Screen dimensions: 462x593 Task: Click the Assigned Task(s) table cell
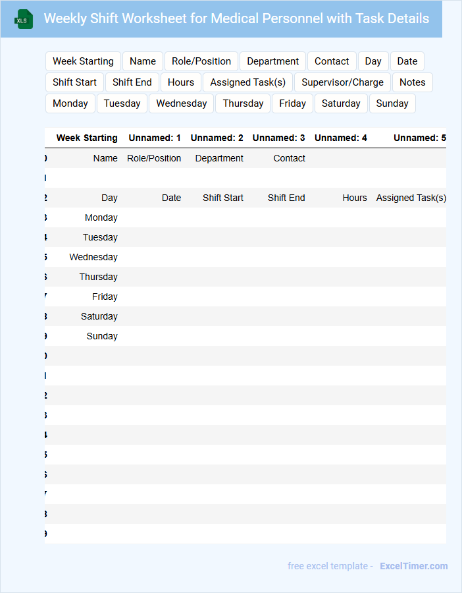click(x=411, y=198)
